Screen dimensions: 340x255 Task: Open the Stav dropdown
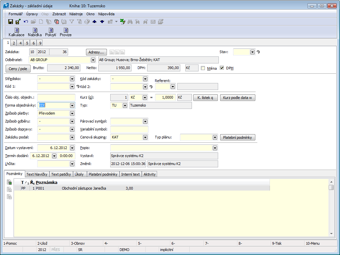pyautogui.click(x=252, y=52)
